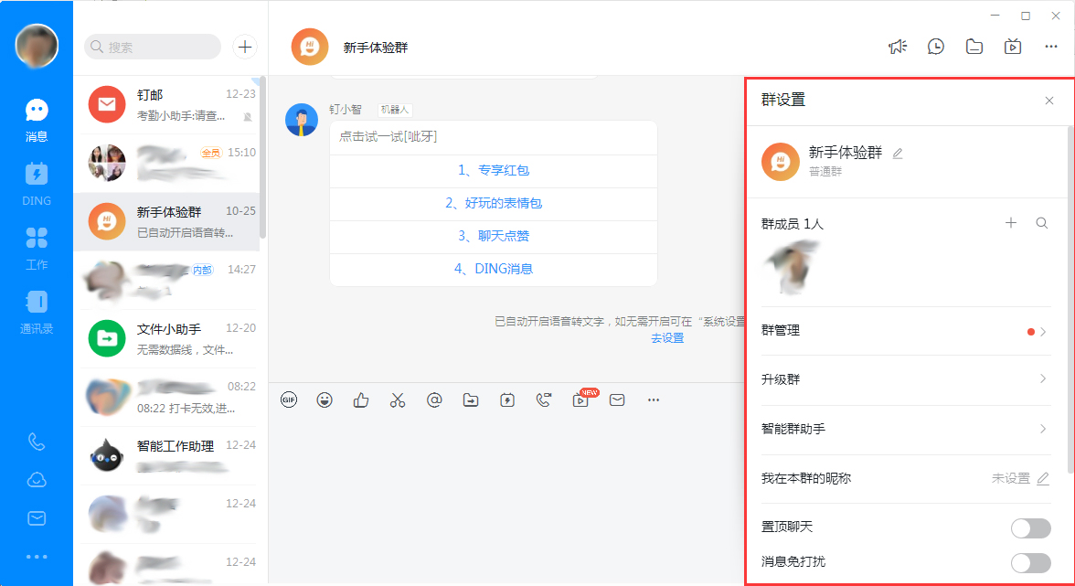Viewport: 1075px width, 586px height.
Task: Select the scissors screenshot tool
Action: (398, 400)
